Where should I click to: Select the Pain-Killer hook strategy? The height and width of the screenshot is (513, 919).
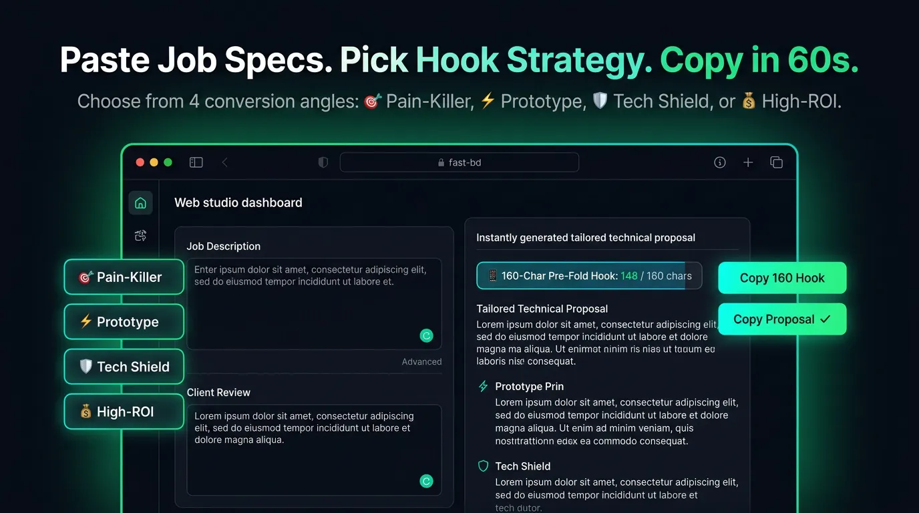click(124, 277)
